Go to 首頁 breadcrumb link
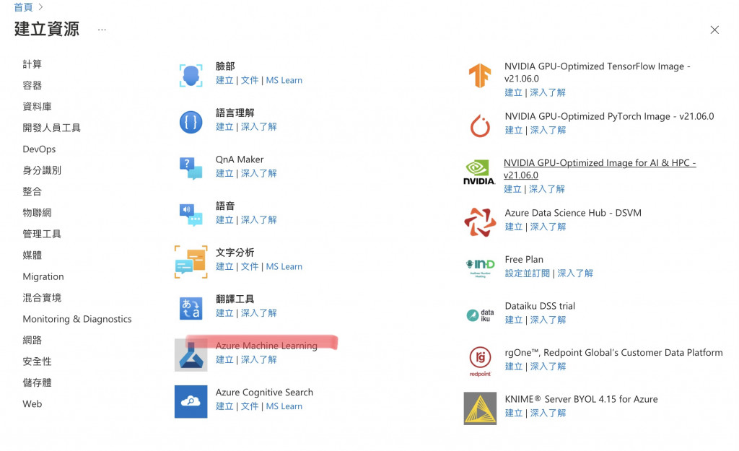739x451 pixels. 23,7
